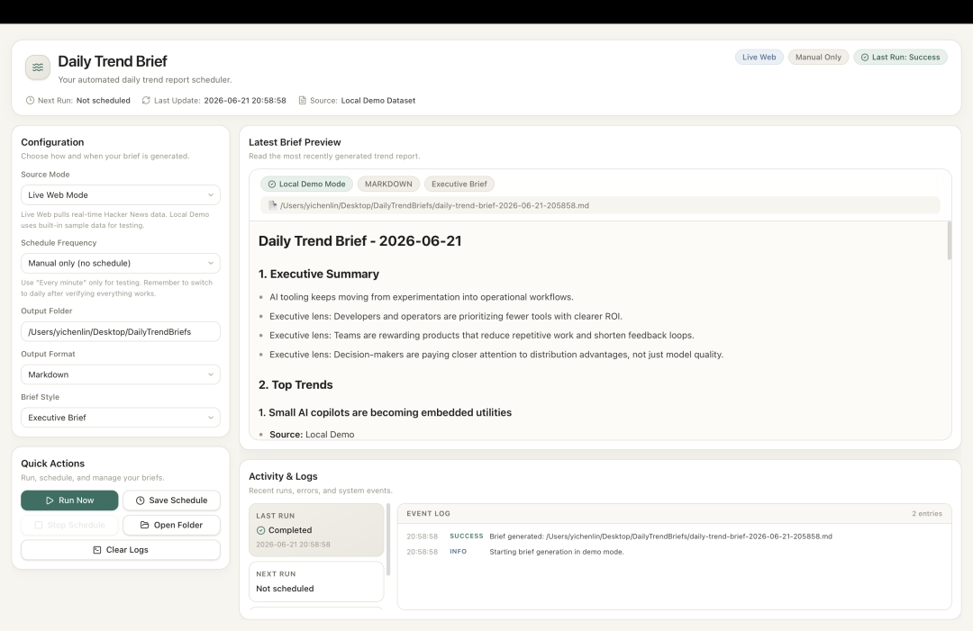Open the Schedule Frequency dropdown

(x=121, y=263)
